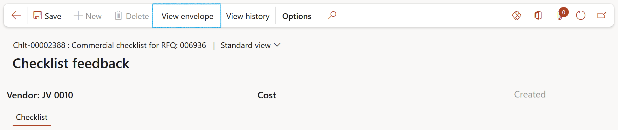Click the Vendor: JV 0010 heading
Viewport: 618px width, 130px height.
[40, 95]
